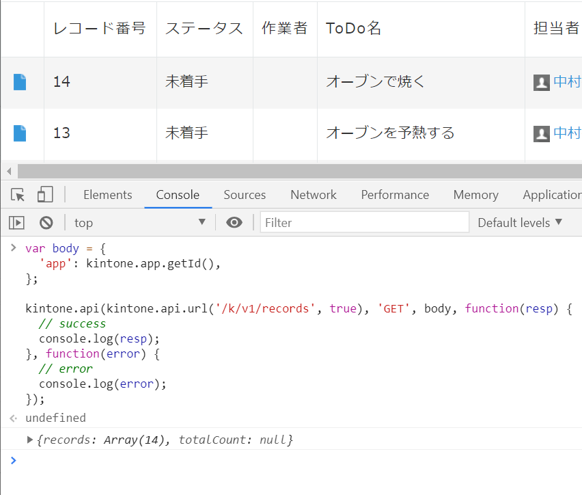Expand the logged records Array(14) object

tap(29, 440)
